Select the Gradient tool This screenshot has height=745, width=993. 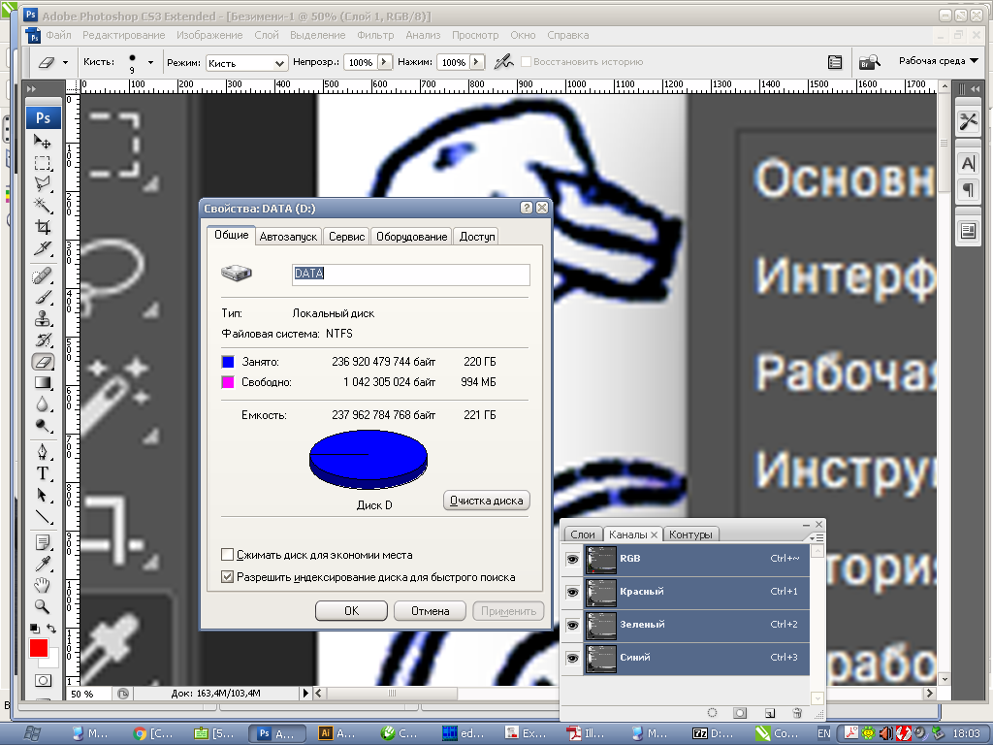click(x=43, y=382)
